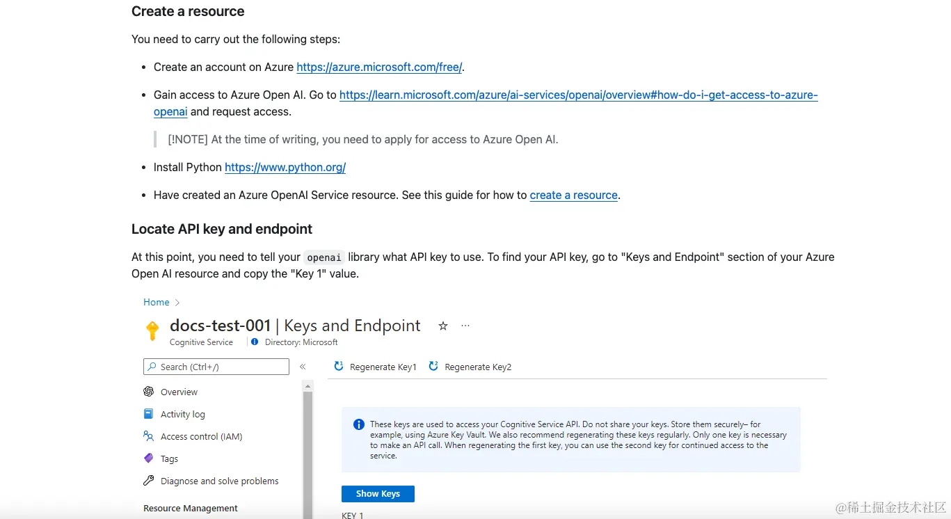This screenshot has height=519, width=951.
Task: Click the purple Tags icon
Action: tap(148, 458)
